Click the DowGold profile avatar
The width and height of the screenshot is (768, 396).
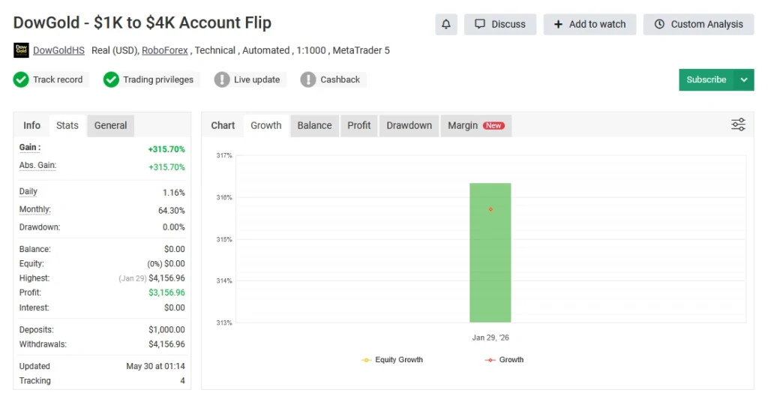point(21,50)
